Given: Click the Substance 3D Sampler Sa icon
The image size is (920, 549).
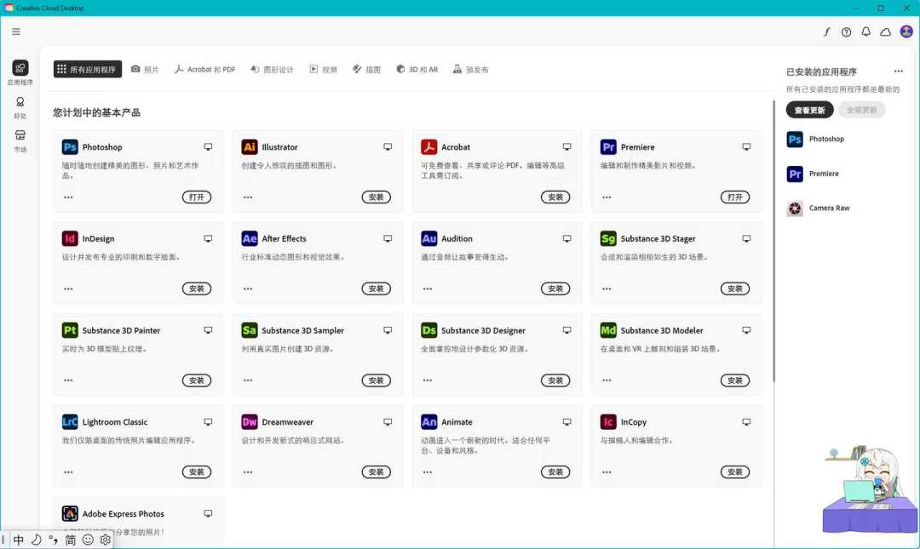Looking at the screenshot, I should coord(250,330).
